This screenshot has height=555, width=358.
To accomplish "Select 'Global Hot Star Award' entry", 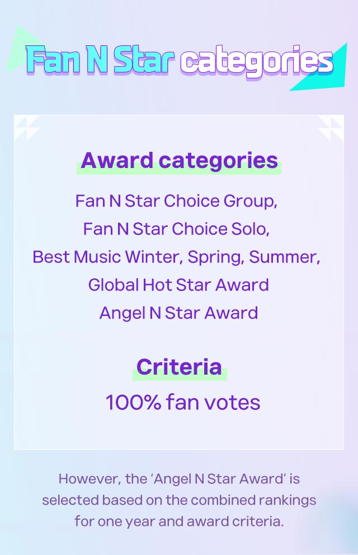I will 178,285.
